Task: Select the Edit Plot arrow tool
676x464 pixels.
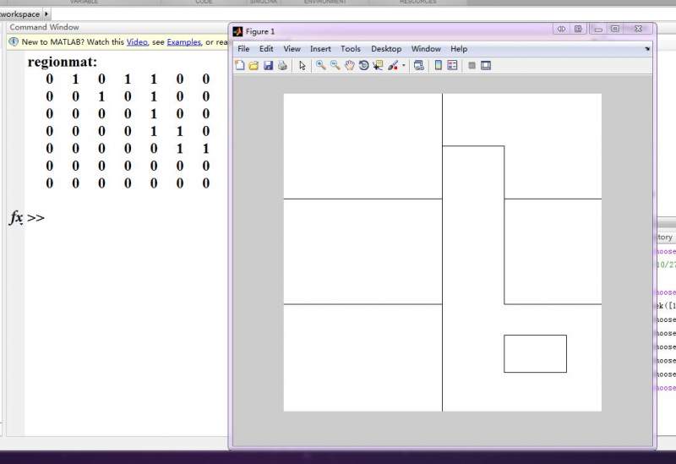Action: point(302,66)
